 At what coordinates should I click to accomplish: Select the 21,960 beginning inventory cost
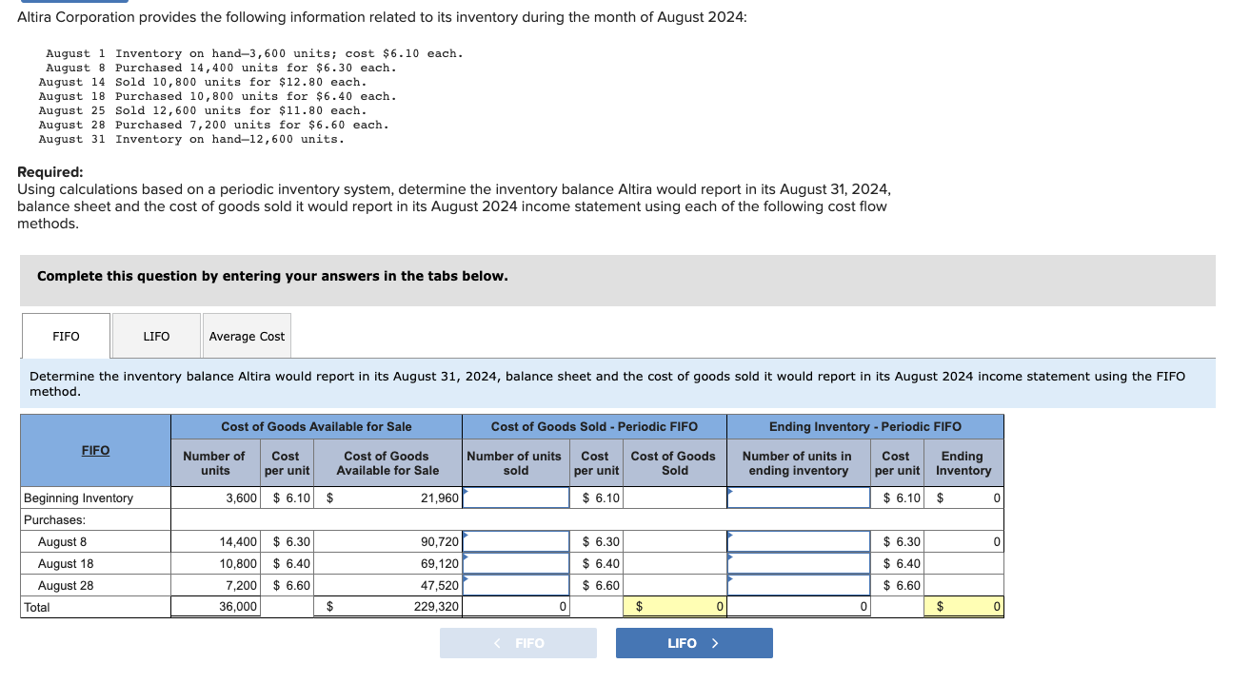click(x=388, y=498)
